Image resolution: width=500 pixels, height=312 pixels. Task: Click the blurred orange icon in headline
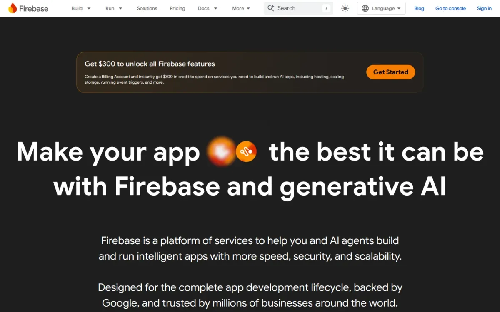point(222,151)
